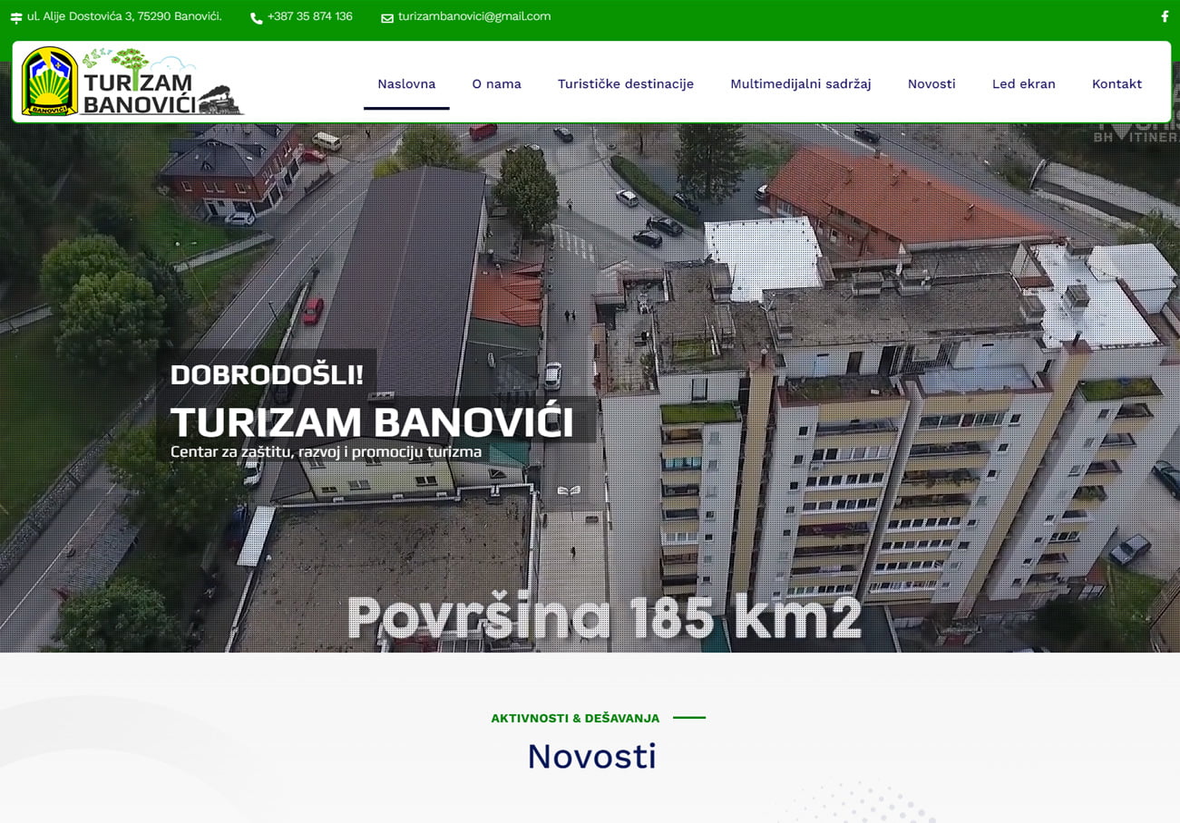Open the Naslovna menu item
This screenshot has width=1180, height=823.
pyautogui.click(x=406, y=84)
